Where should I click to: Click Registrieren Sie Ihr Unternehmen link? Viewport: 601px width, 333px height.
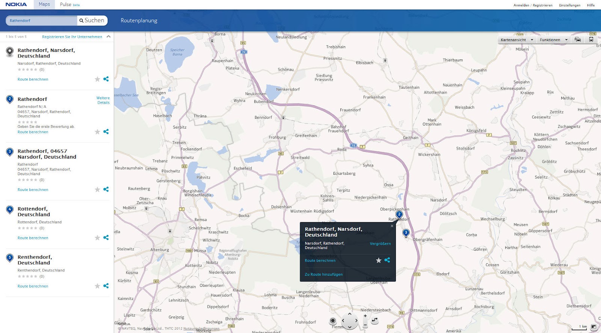click(72, 37)
